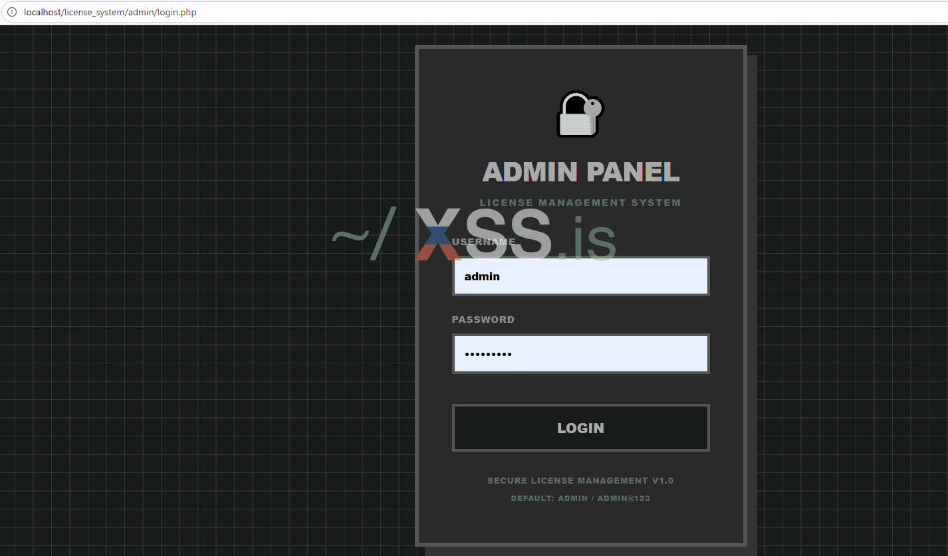Image resolution: width=948 pixels, height=556 pixels.
Task: Click the USERNAME field label
Action: [483, 242]
